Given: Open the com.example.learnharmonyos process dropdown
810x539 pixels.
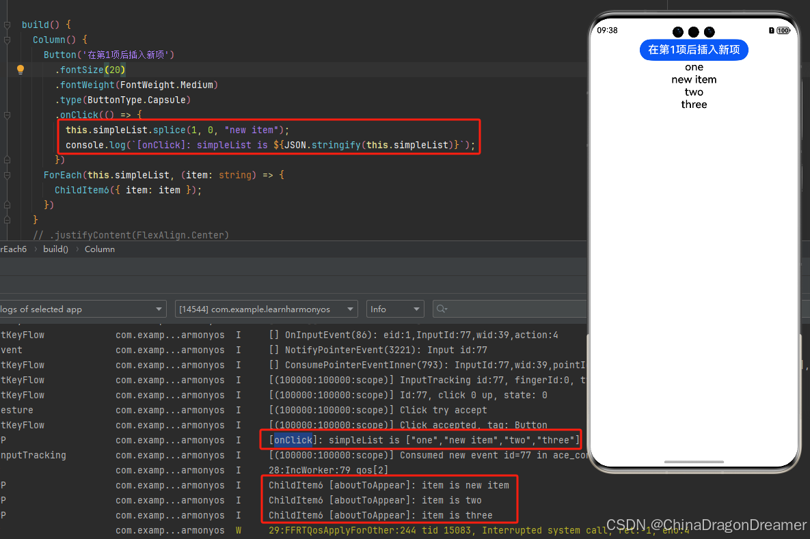Looking at the screenshot, I should click(x=266, y=309).
